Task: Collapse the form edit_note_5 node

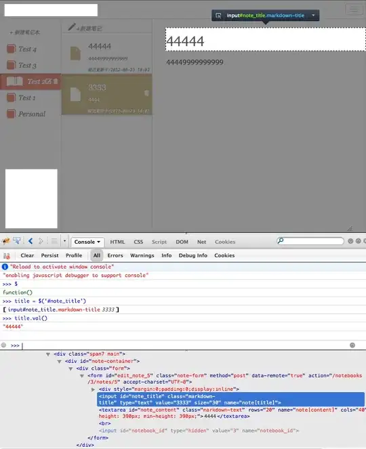Action: 82,376
